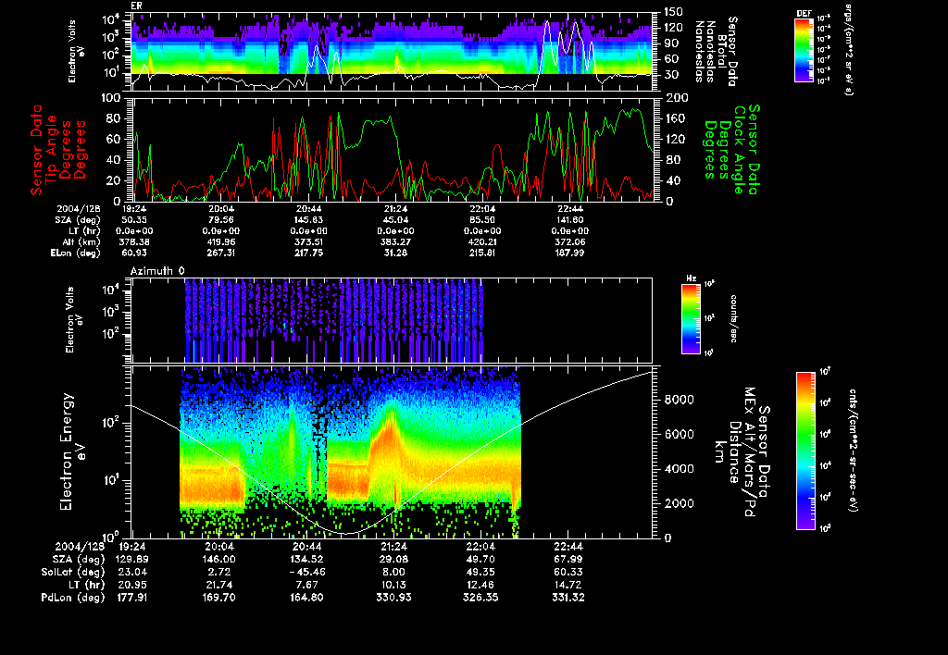Select local time value 21.74

point(219,585)
